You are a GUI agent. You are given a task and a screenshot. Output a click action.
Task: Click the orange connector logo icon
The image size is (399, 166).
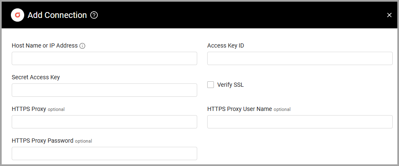pyautogui.click(x=17, y=15)
